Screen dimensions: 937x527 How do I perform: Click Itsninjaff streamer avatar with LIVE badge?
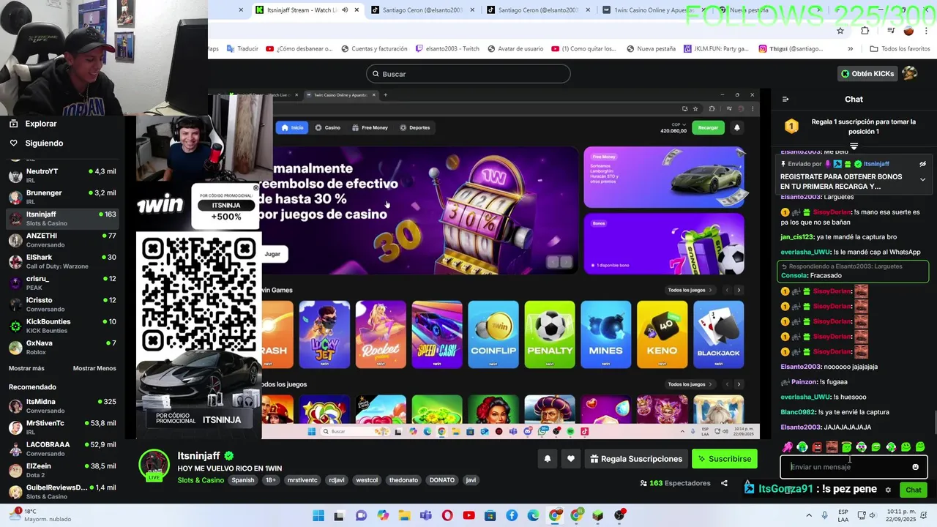click(154, 466)
